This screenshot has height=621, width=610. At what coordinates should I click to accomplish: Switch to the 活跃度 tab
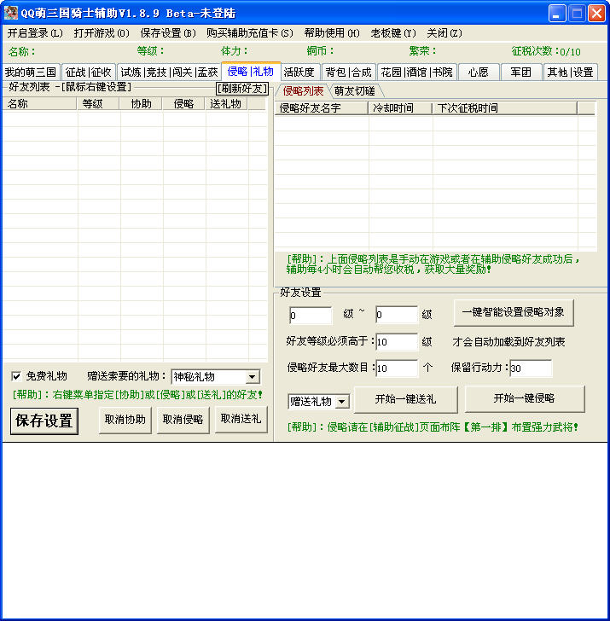(299, 72)
